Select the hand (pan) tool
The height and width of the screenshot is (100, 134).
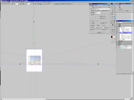click(112, 34)
